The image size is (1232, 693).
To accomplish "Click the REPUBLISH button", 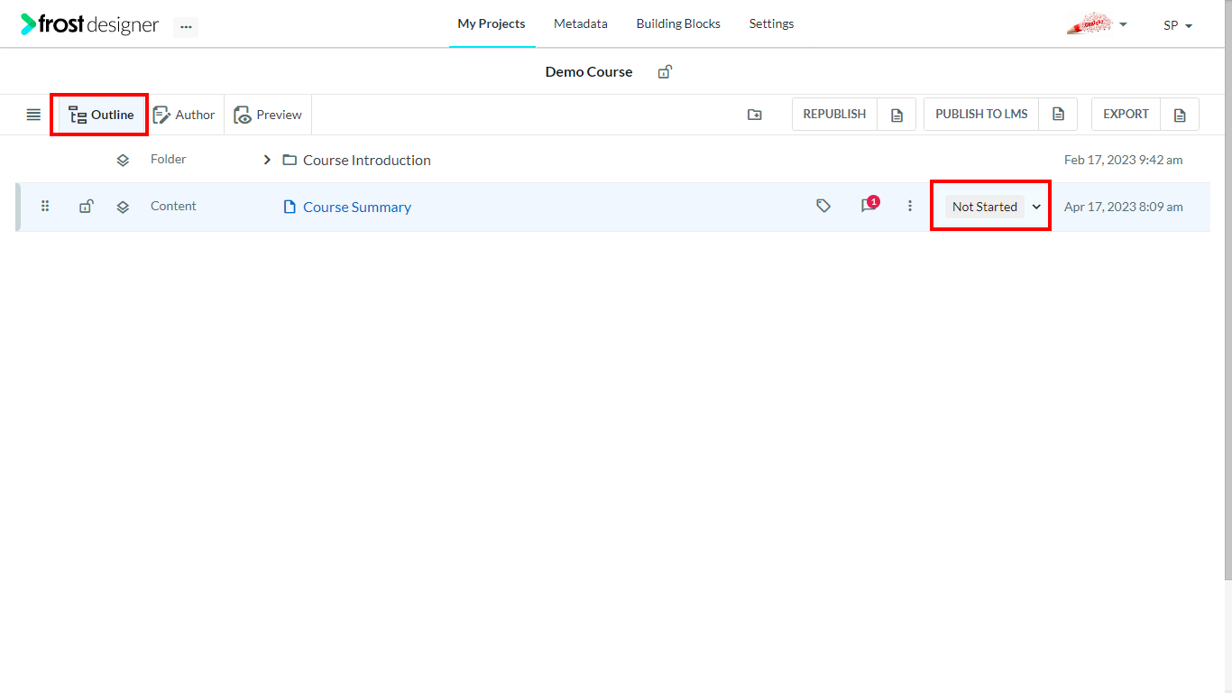I will click(x=834, y=115).
